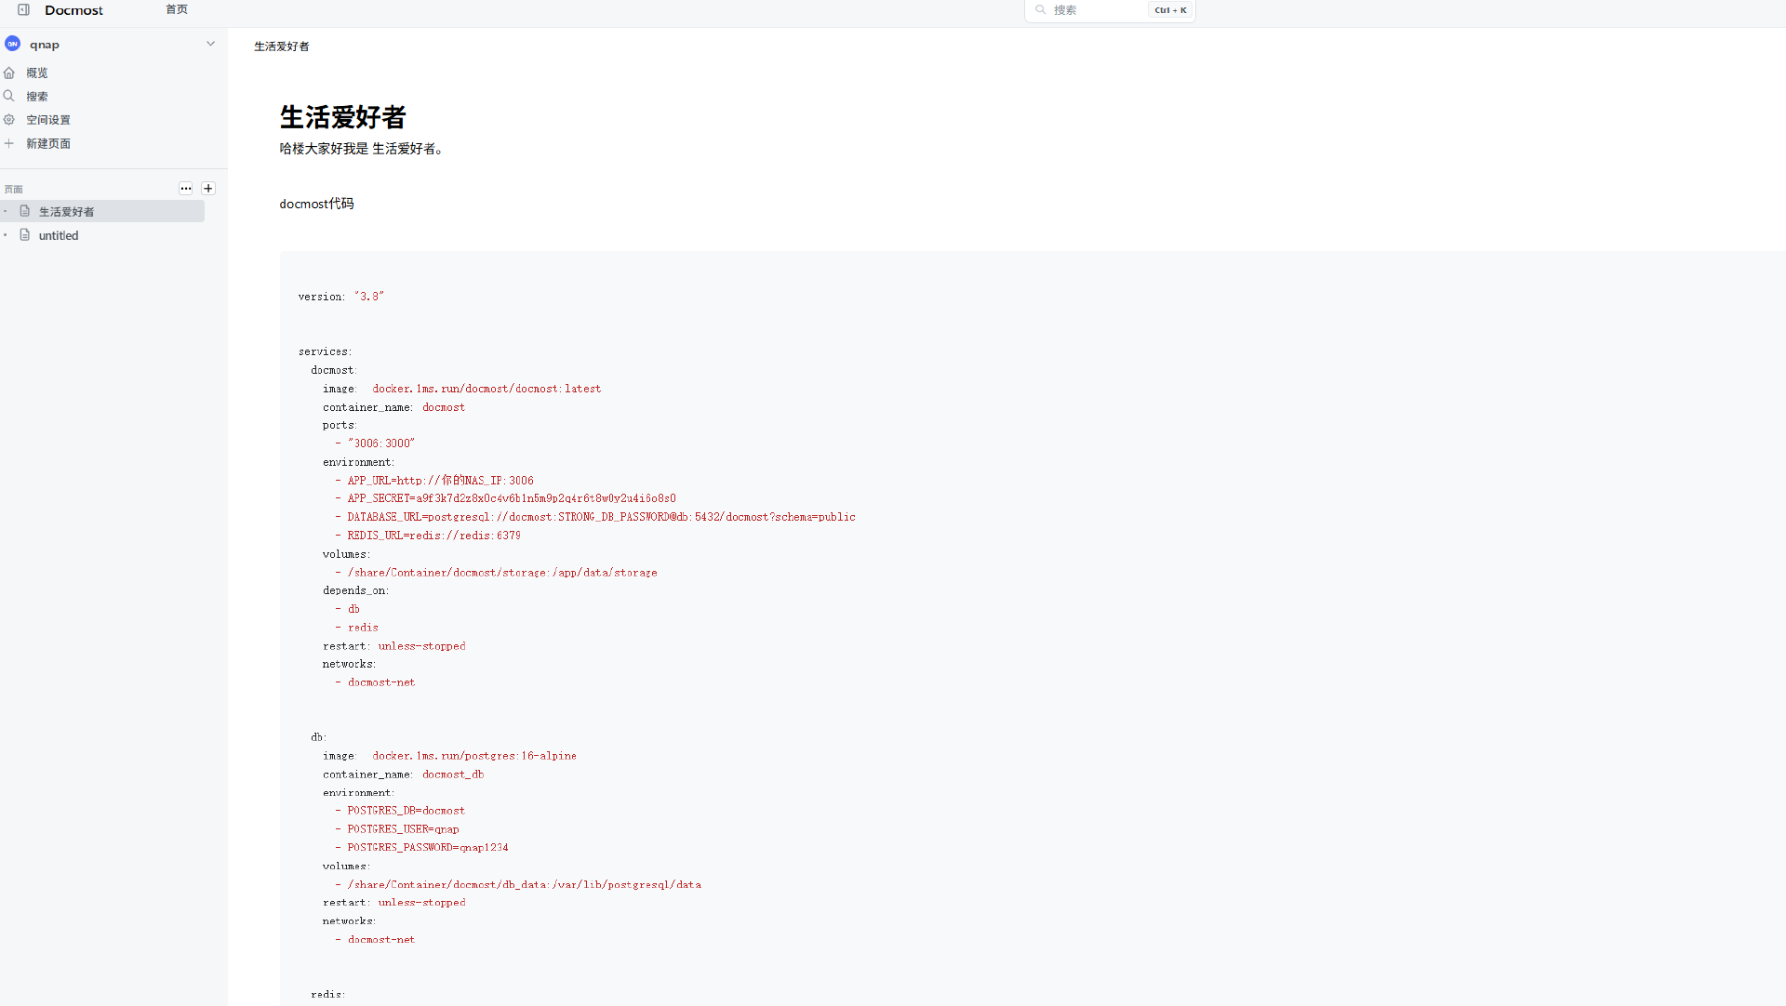Click the document icon of untitled
1786x1006 pixels.
(25, 235)
